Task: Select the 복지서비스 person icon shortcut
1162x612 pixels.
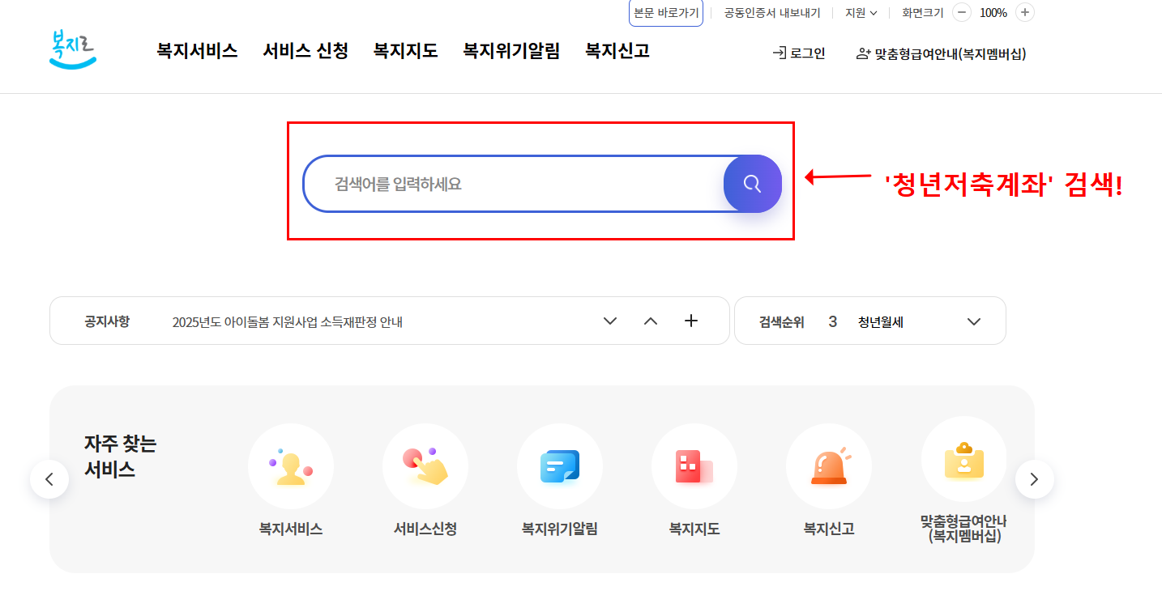Action: 290,465
